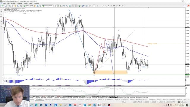Tile chart windows icon
190x107 pixels.
coord(70,6)
